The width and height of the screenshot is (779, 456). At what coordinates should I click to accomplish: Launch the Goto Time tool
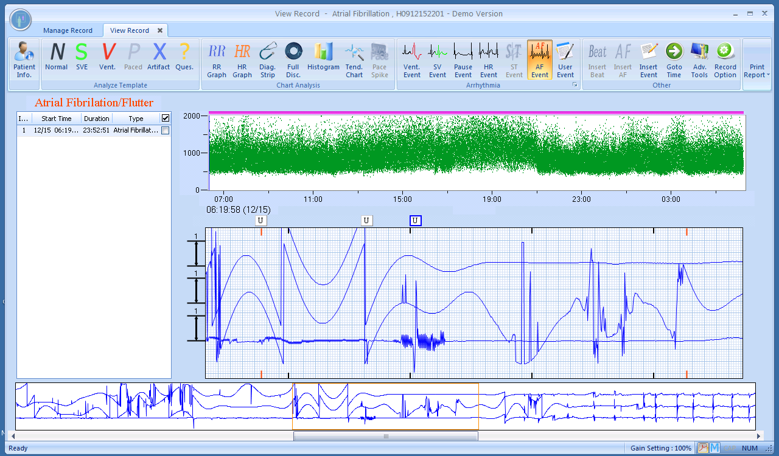[674, 60]
